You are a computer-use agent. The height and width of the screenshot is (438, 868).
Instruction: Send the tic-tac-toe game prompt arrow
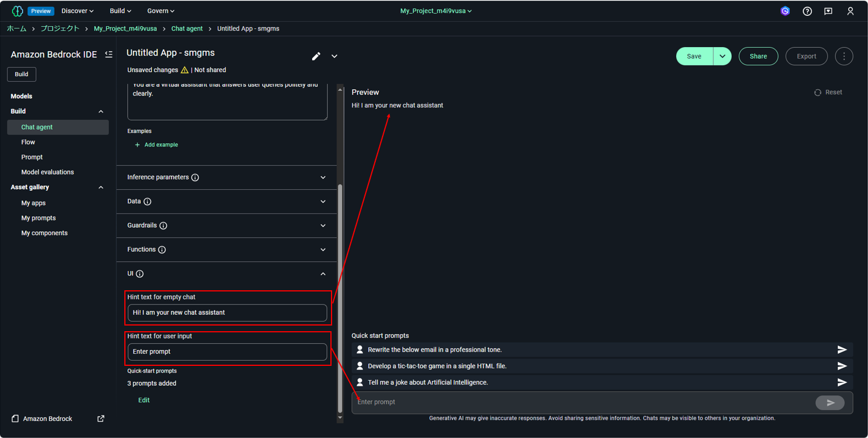click(842, 366)
